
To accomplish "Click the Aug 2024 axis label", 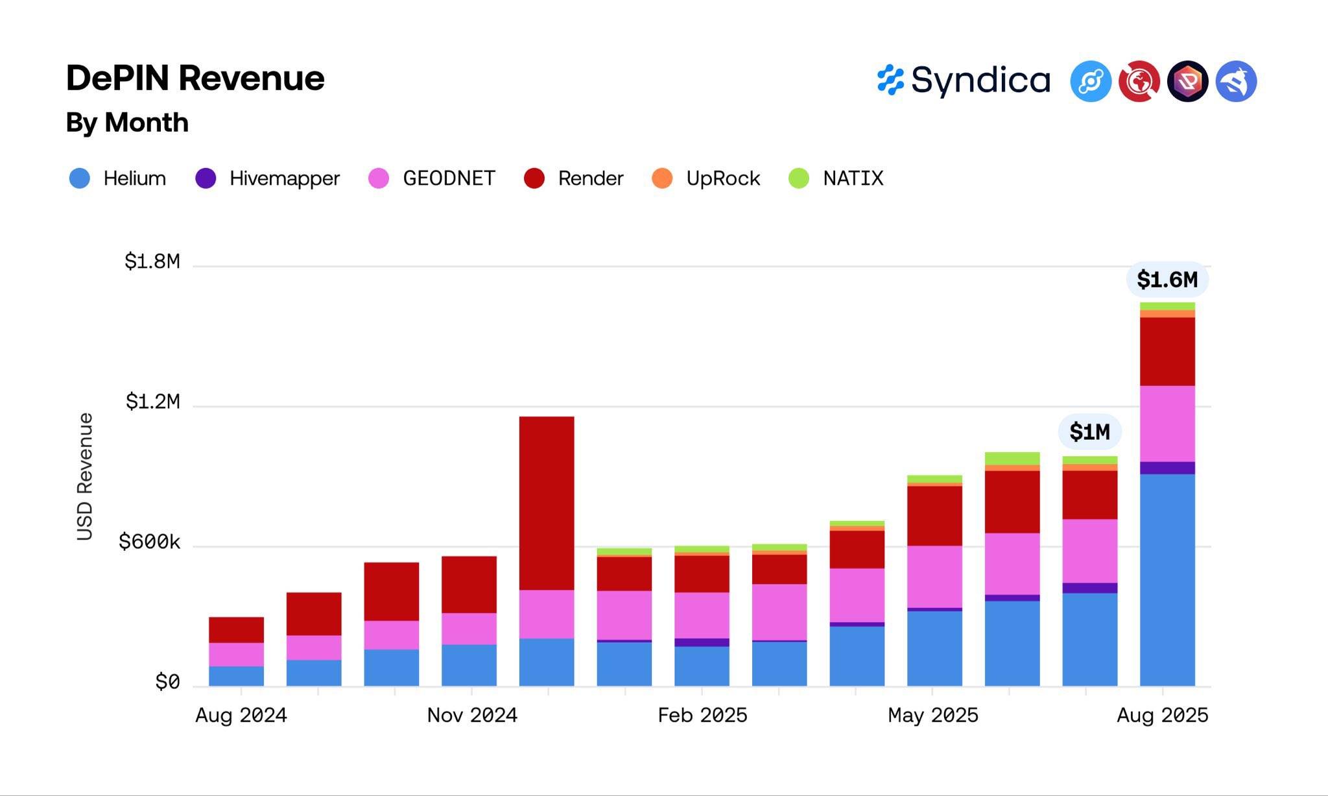I will [x=241, y=715].
